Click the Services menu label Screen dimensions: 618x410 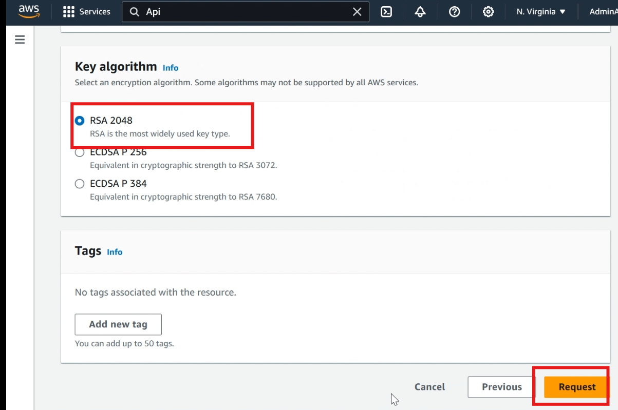pyautogui.click(x=95, y=12)
